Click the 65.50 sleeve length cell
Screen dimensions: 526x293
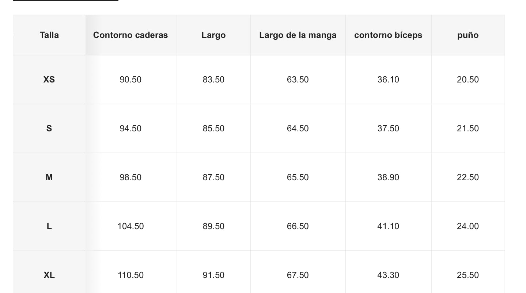[298, 177]
